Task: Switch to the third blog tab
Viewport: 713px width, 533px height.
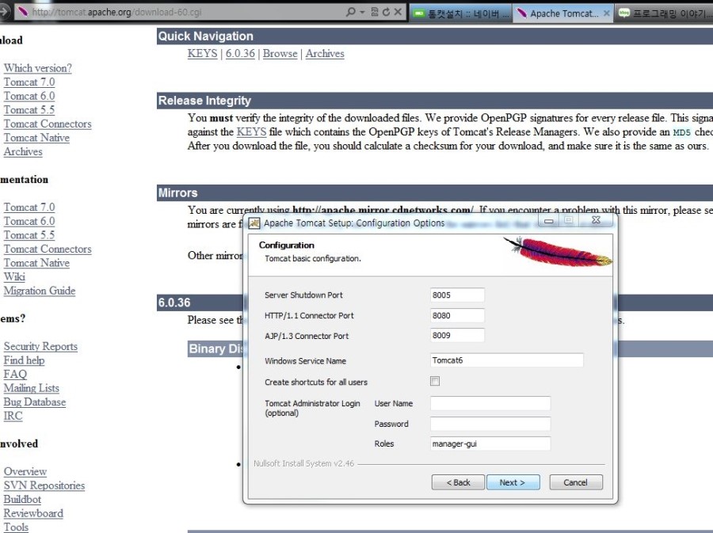Action: [664, 13]
